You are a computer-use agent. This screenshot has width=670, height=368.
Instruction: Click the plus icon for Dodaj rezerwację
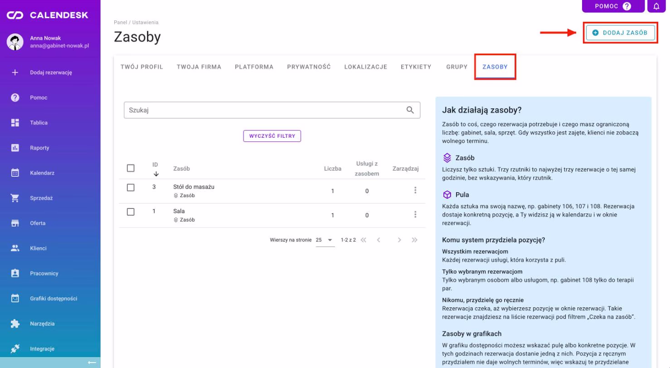(x=15, y=73)
